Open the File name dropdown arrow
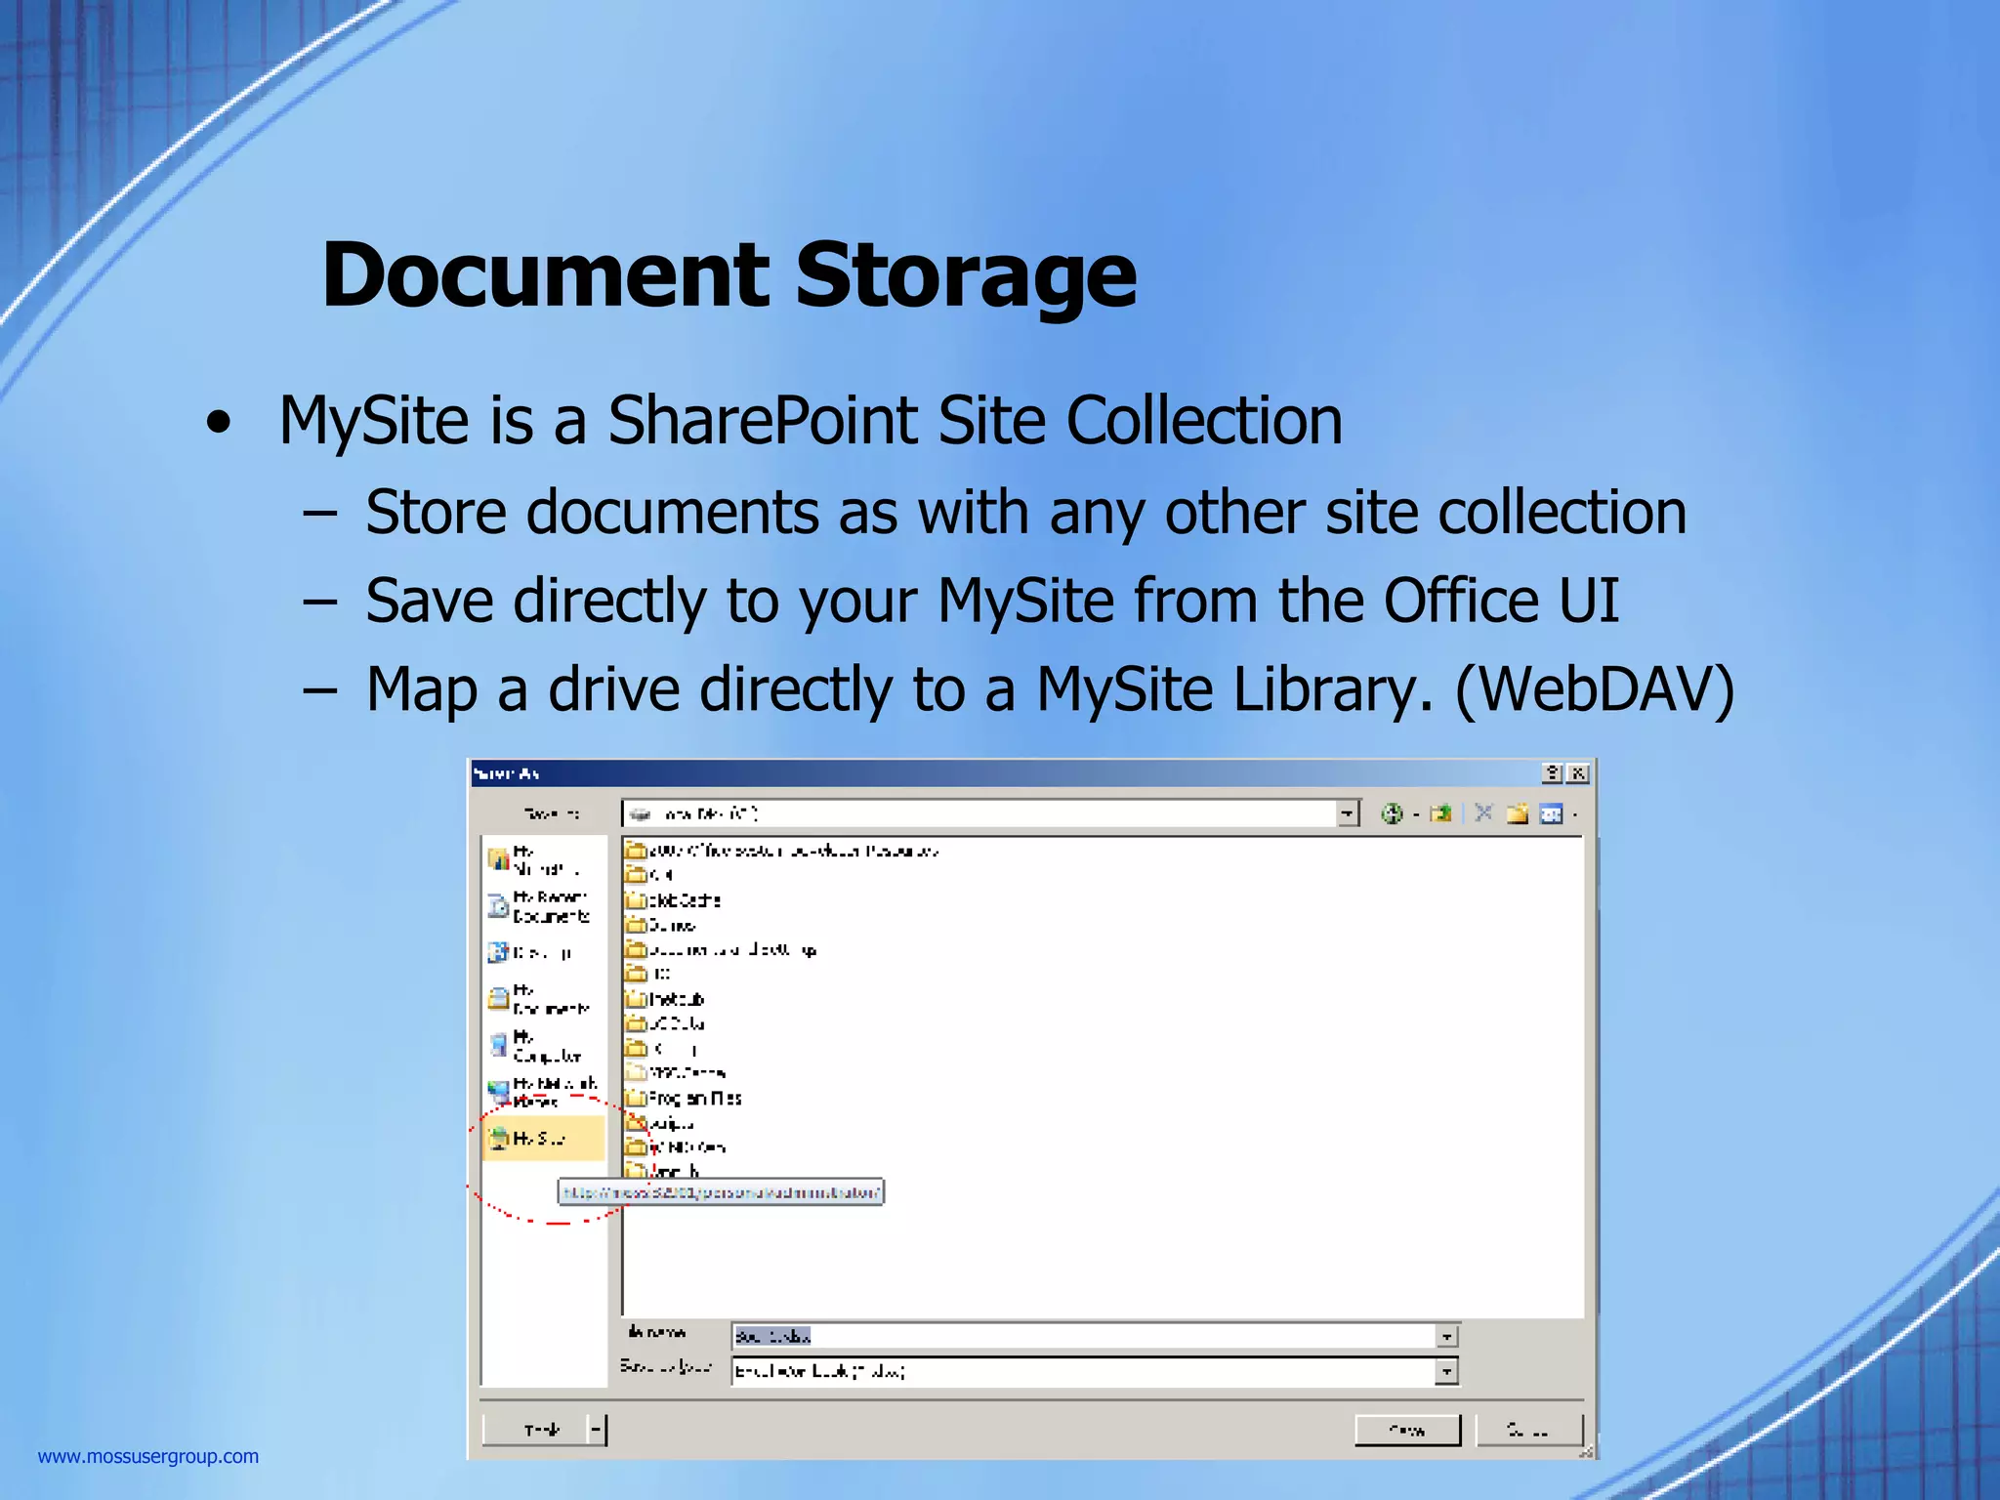2000x1500 pixels. click(1447, 1336)
